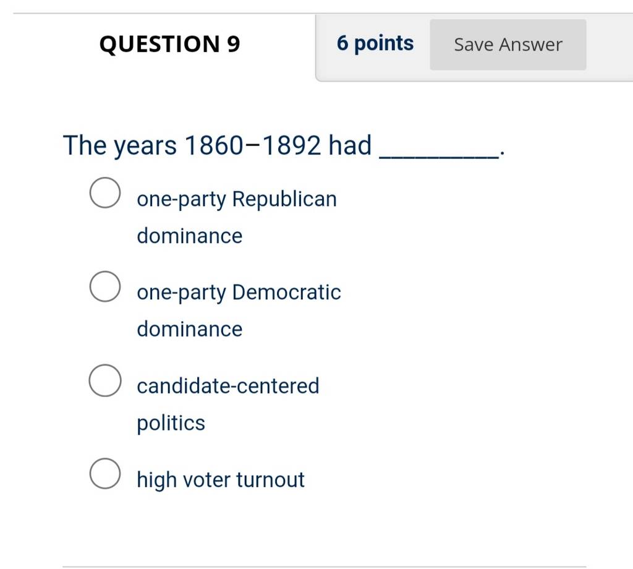The image size is (633, 569).
Task: Click the year 1860 in the question
Action: pos(214,145)
